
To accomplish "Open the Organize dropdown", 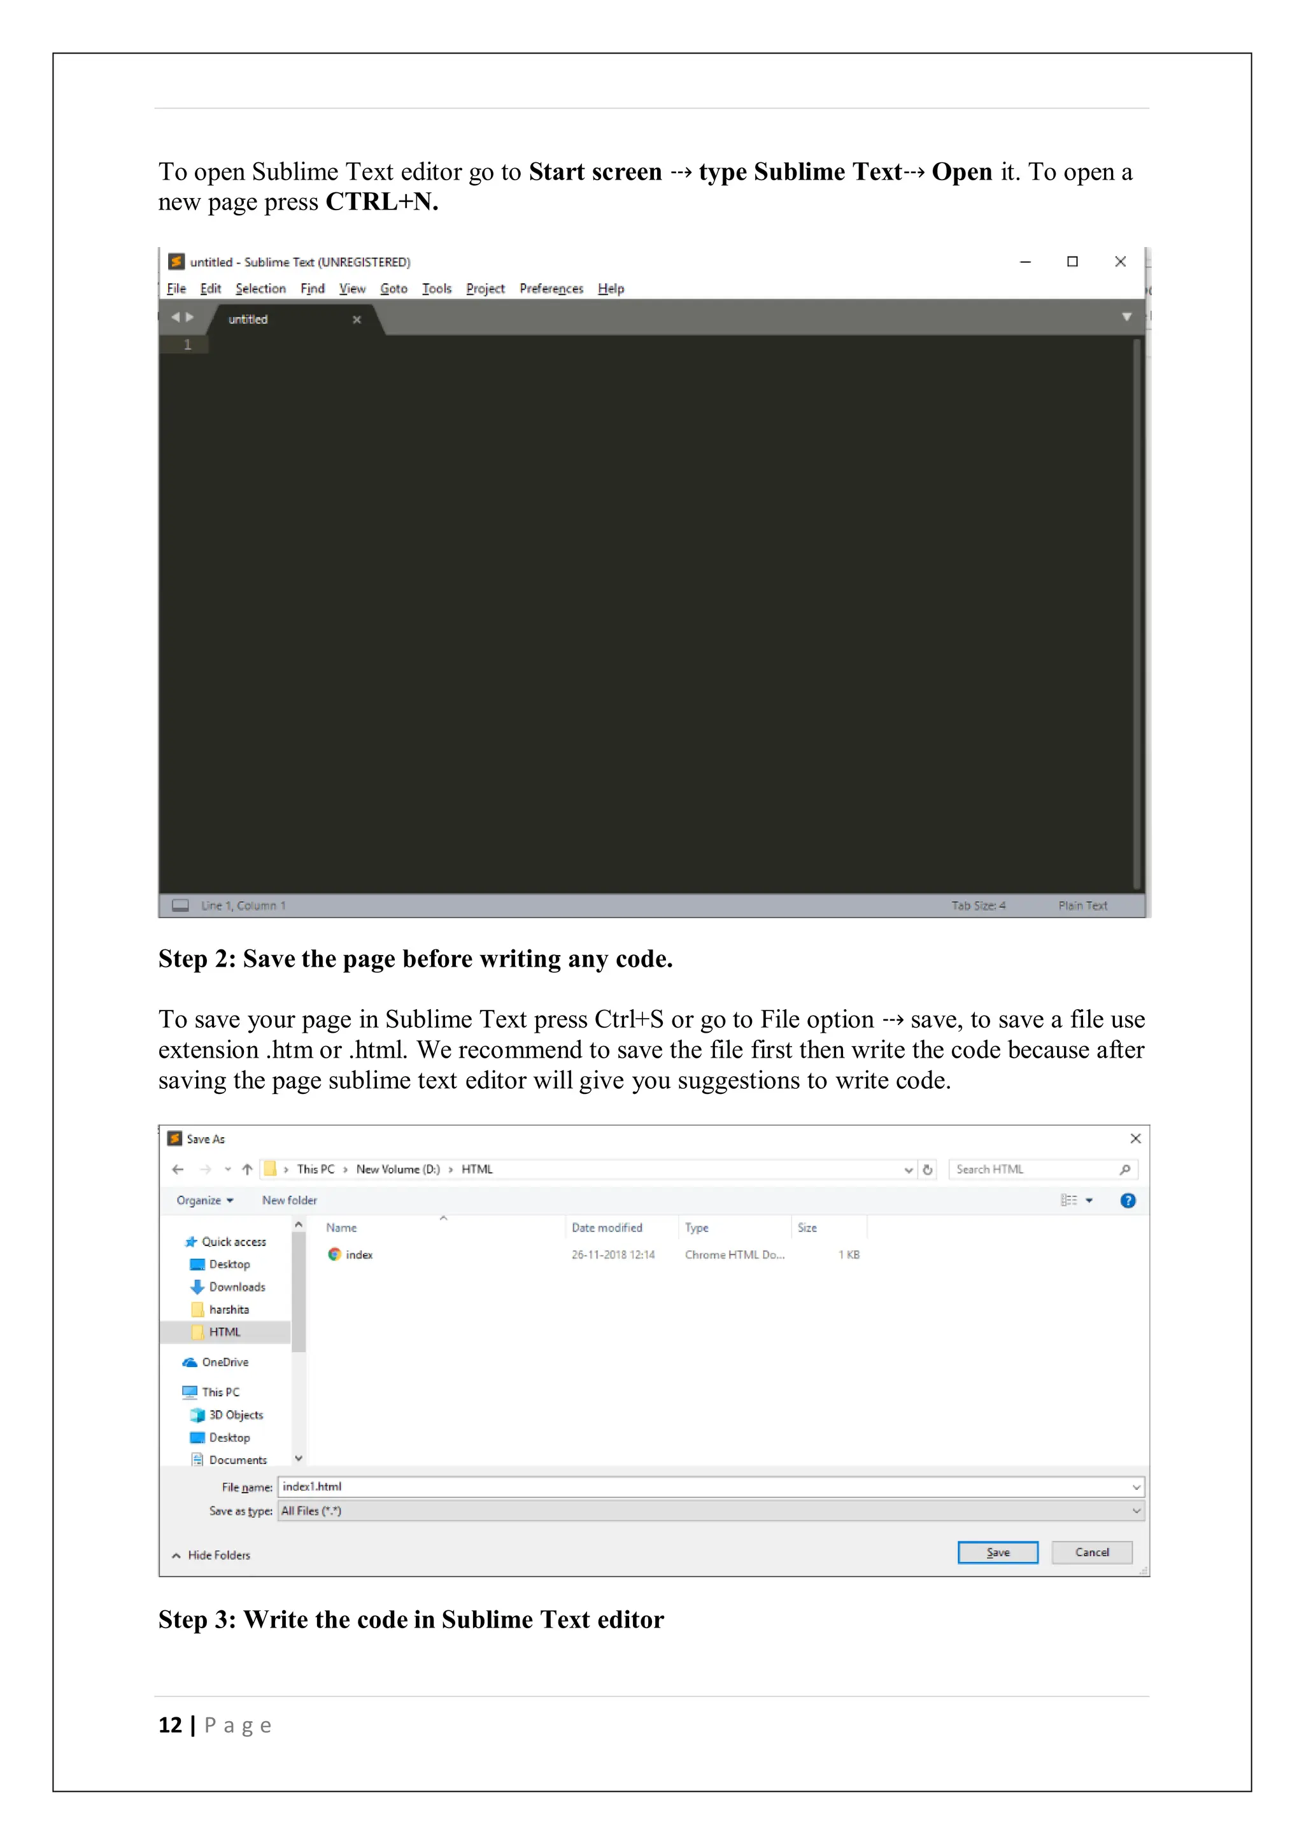I will [205, 1200].
